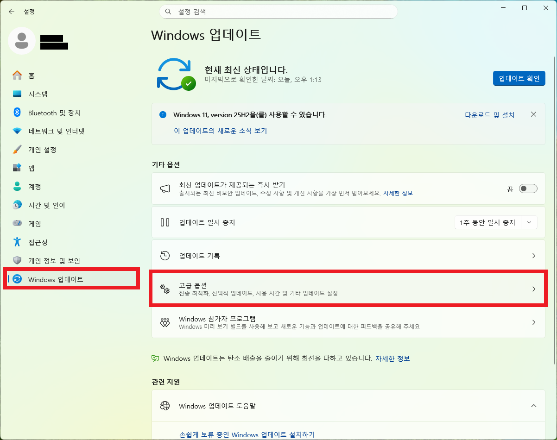The image size is (557, 440).
Task: Click the 기타 옵션 heading text
Action: pyautogui.click(x=165, y=164)
